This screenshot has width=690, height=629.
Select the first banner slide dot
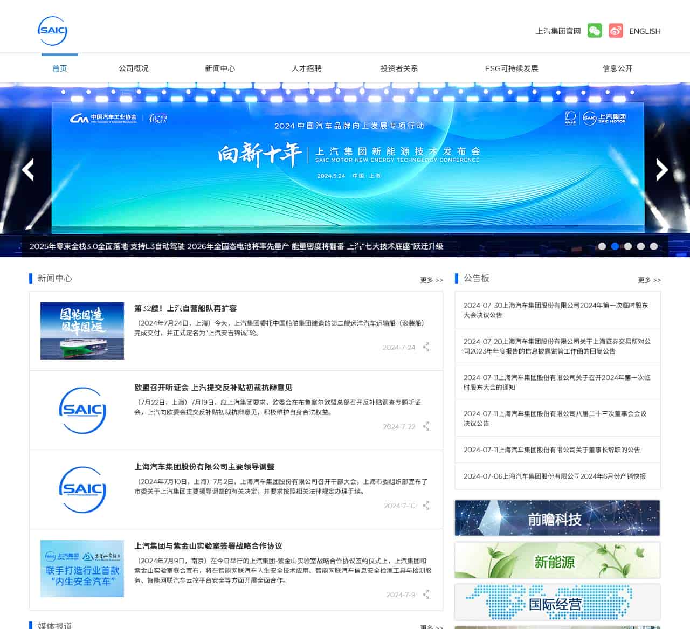pos(602,246)
